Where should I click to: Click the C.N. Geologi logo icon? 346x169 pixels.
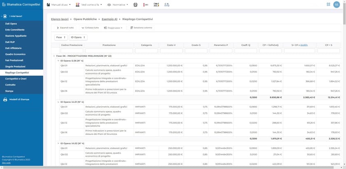pyautogui.click(x=167, y=5)
